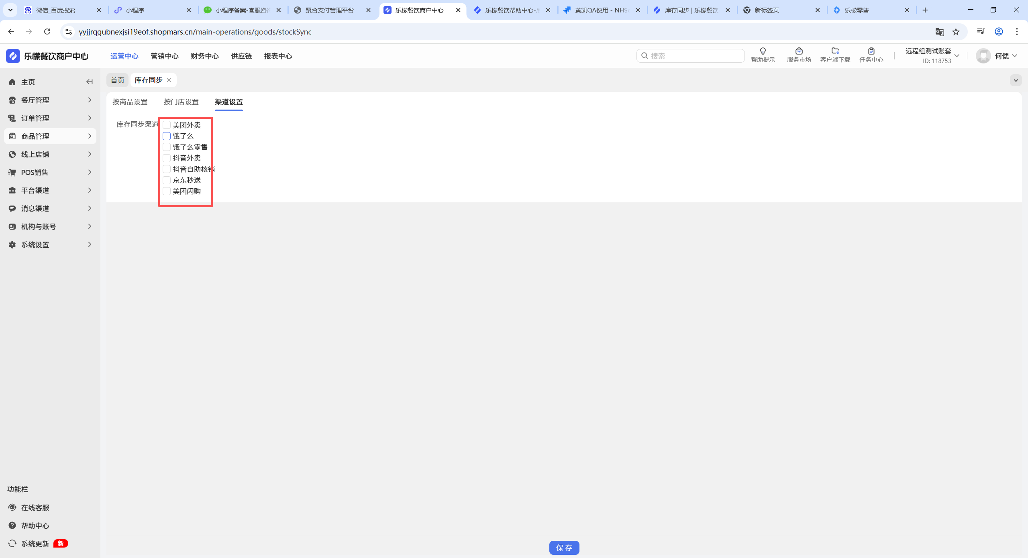Image resolution: width=1028 pixels, height=558 pixels.
Task: Click the 搜索 search field
Action: [691, 56]
